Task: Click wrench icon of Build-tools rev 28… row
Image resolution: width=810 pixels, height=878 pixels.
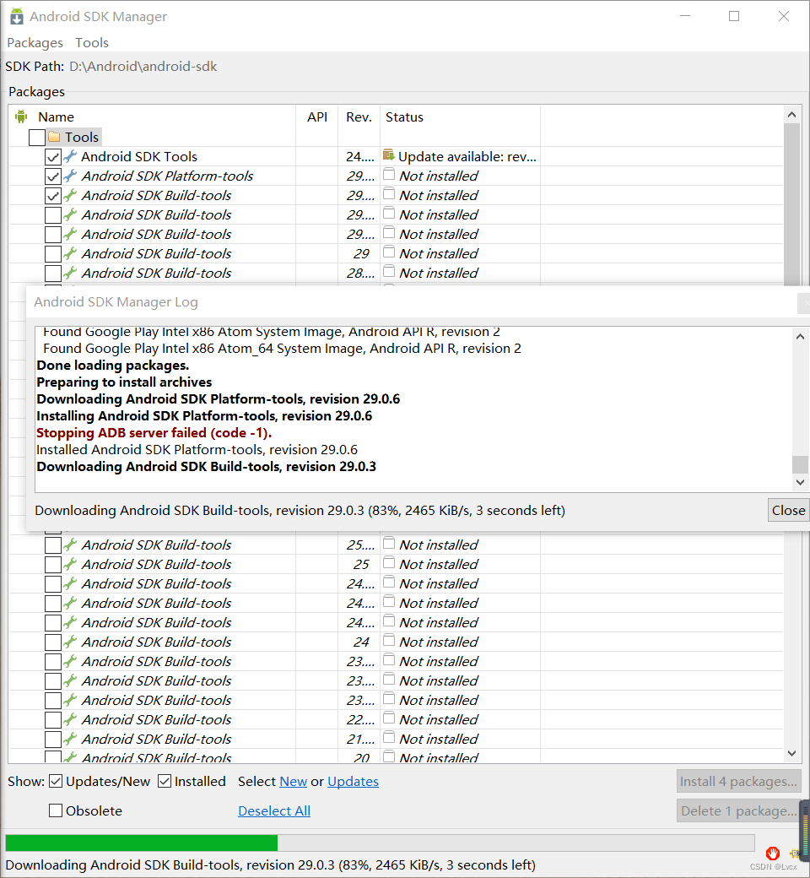Action: tap(70, 273)
